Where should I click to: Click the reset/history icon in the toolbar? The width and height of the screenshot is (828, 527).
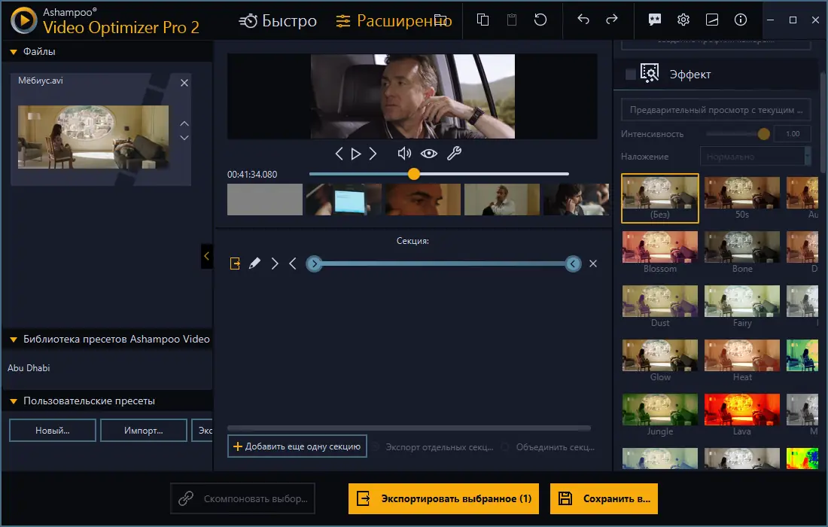tap(540, 20)
